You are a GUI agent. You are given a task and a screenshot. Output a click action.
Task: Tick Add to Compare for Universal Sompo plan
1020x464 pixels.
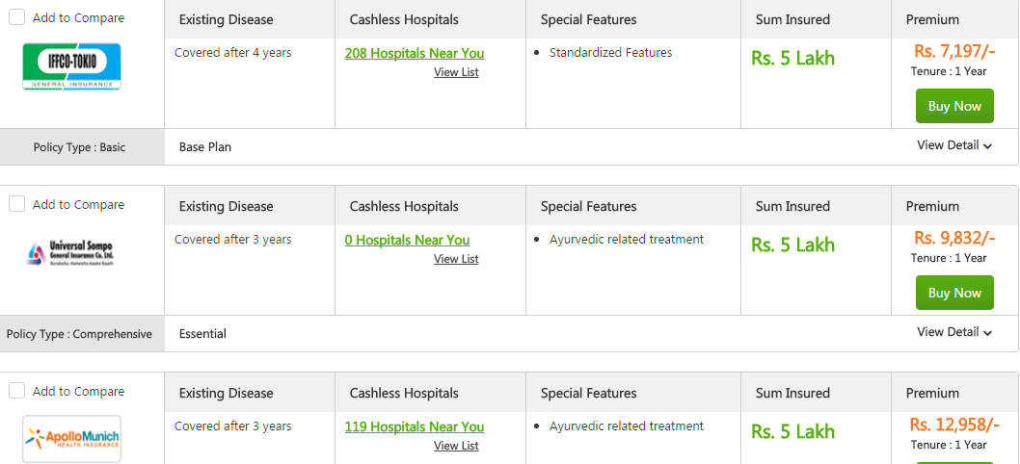coord(17,204)
